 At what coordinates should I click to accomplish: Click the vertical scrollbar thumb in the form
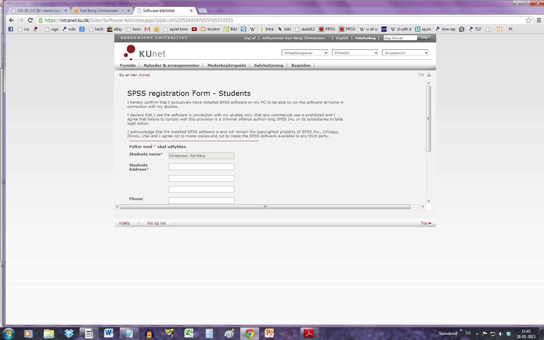click(428, 119)
